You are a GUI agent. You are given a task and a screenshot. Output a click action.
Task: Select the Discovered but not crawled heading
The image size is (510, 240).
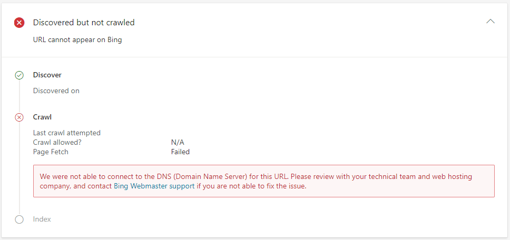coord(84,23)
